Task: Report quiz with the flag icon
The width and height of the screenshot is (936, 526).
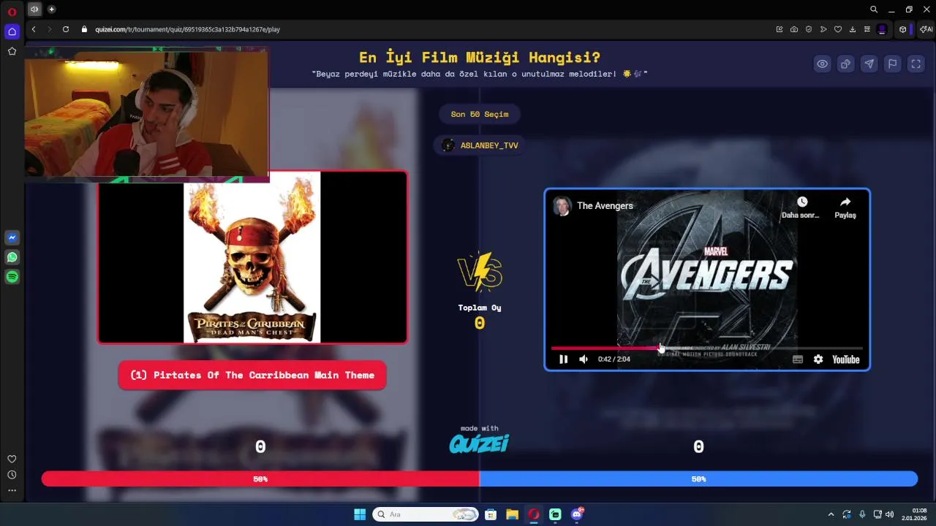Action: coord(893,64)
